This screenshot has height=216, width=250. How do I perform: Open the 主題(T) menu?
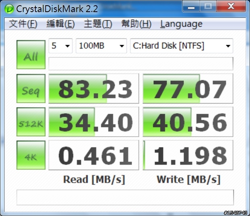[x=98, y=24]
